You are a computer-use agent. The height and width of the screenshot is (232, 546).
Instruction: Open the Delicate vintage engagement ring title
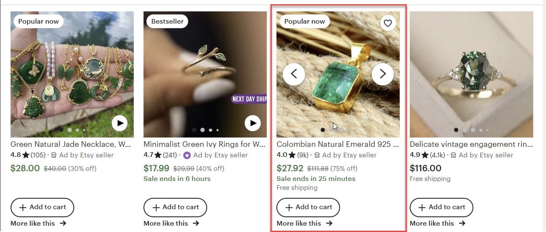471,144
